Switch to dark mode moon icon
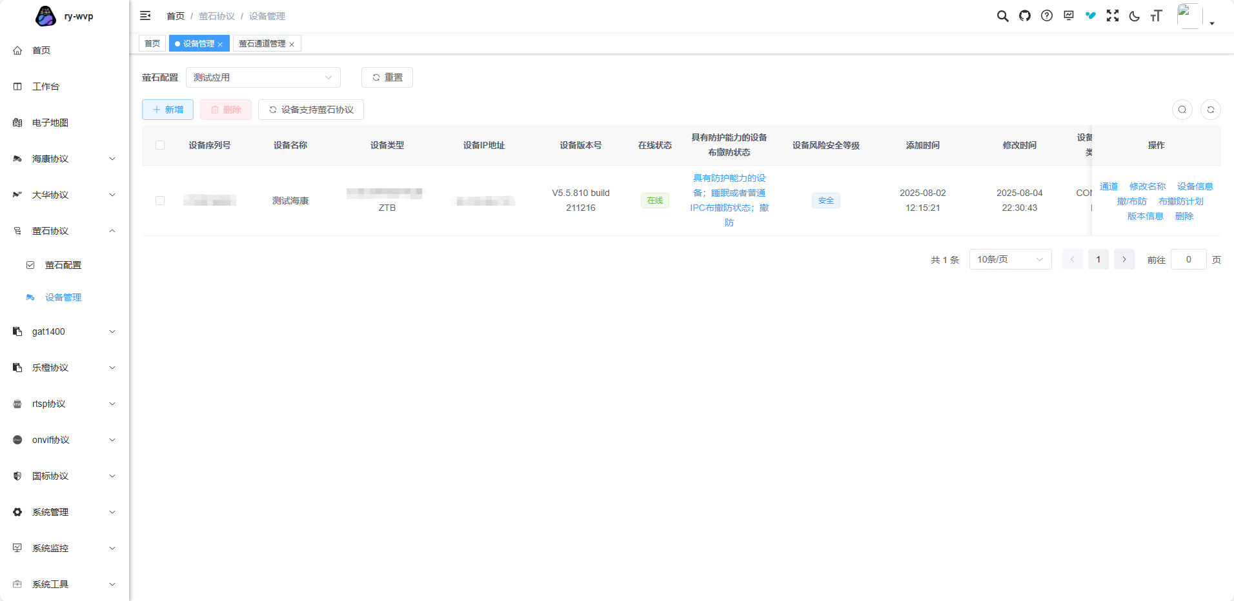Viewport: 1234px width, 601px height. (x=1135, y=16)
